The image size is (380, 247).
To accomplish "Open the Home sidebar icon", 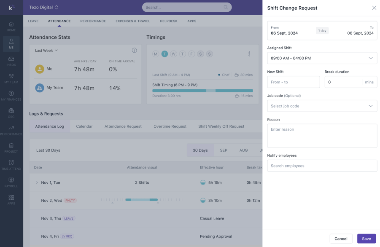I will 11,24.
